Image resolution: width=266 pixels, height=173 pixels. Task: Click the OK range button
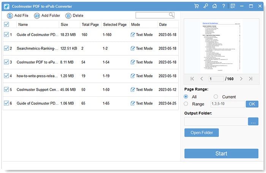[x=252, y=104]
